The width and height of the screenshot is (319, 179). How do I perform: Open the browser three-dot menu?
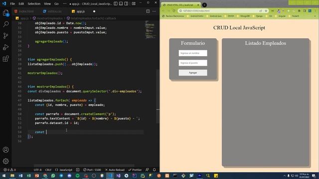[x=315, y=11]
